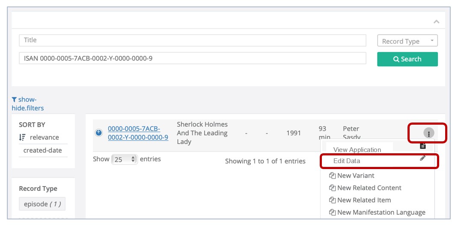
Task: Choose New Manifestation Language option
Action: coord(377,212)
